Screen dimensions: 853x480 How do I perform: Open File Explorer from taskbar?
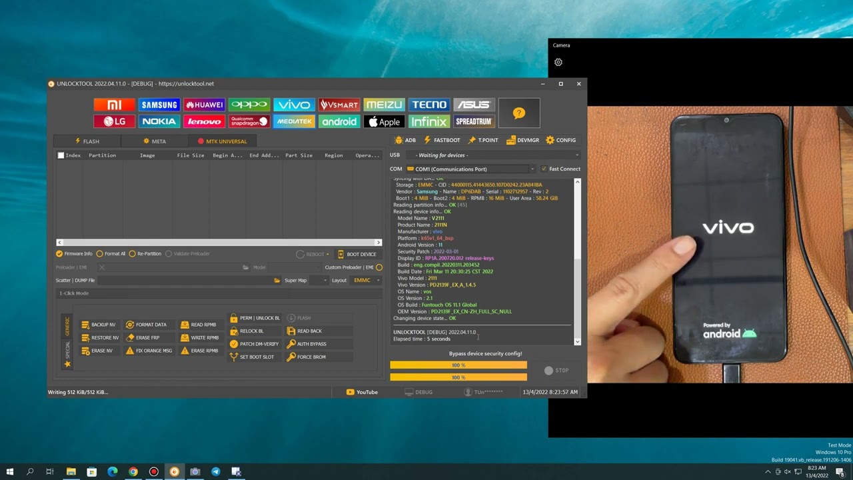[x=71, y=472]
